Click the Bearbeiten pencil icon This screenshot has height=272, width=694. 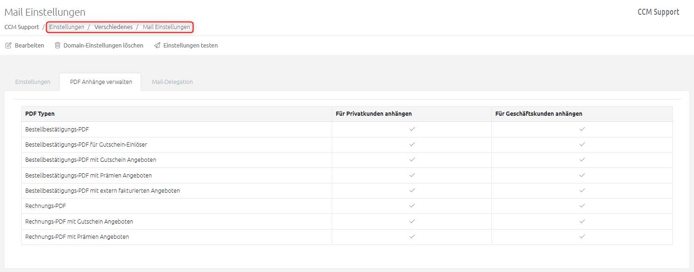coord(8,46)
